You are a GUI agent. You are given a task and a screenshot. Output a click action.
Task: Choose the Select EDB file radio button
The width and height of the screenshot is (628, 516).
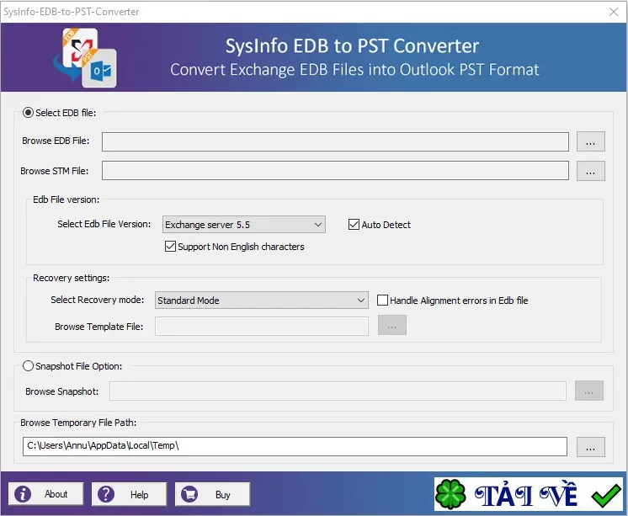pos(28,113)
